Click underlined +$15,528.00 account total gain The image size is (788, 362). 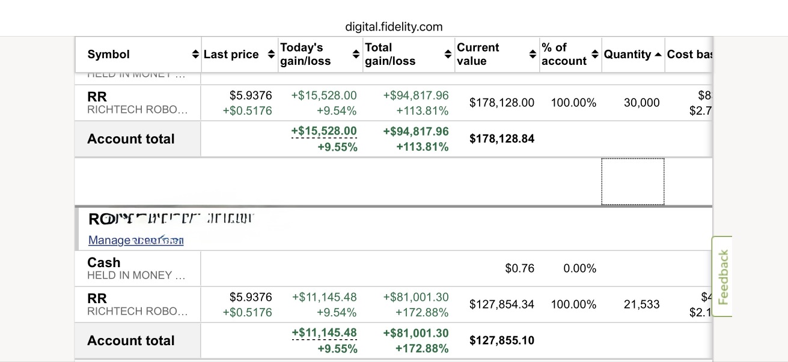pyautogui.click(x=324, y=131)
